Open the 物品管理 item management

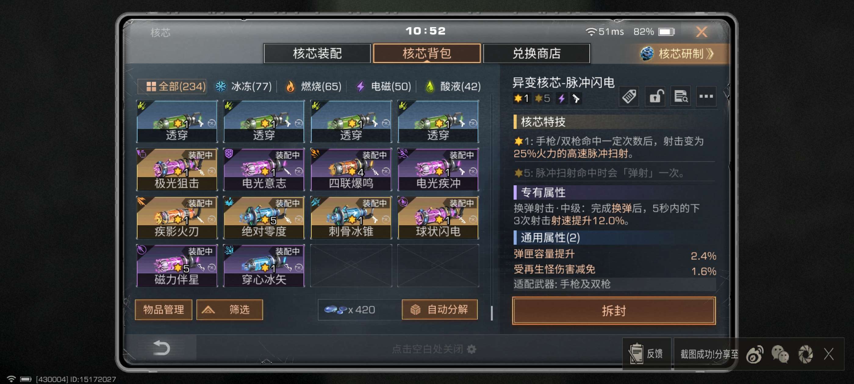point(163,310)
